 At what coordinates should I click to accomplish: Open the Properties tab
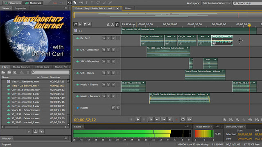[x=20, y=8]
